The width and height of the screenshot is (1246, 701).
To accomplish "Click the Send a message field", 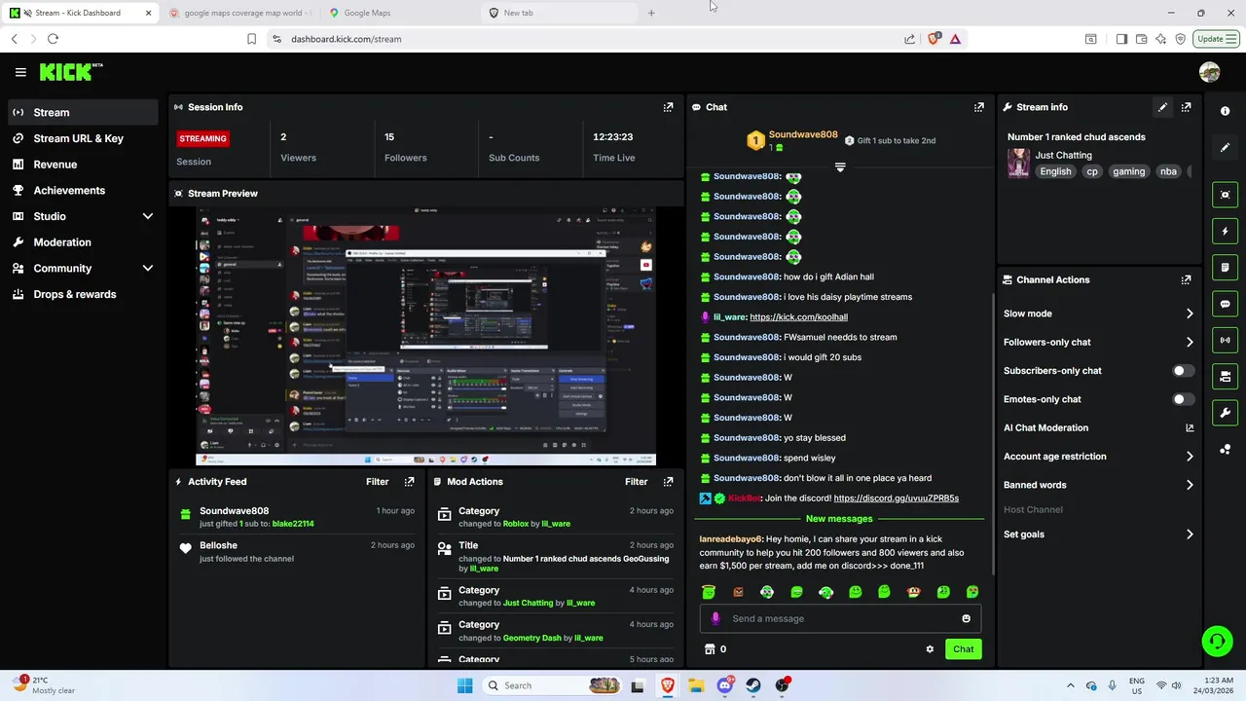I will coord(840,618).
